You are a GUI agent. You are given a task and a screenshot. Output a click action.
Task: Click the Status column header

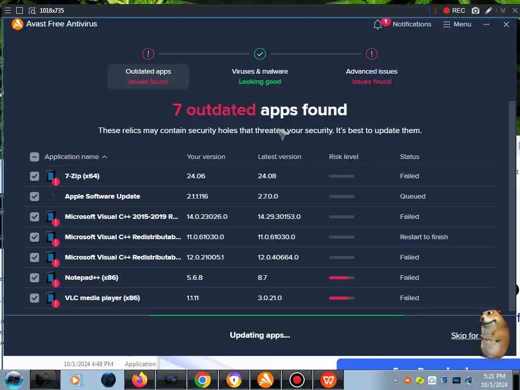410,157
